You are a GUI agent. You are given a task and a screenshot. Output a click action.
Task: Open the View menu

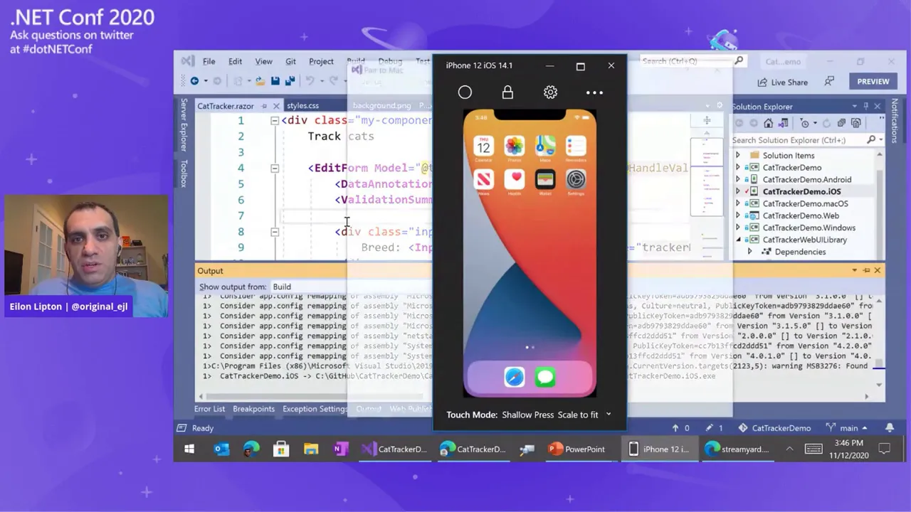263,61
